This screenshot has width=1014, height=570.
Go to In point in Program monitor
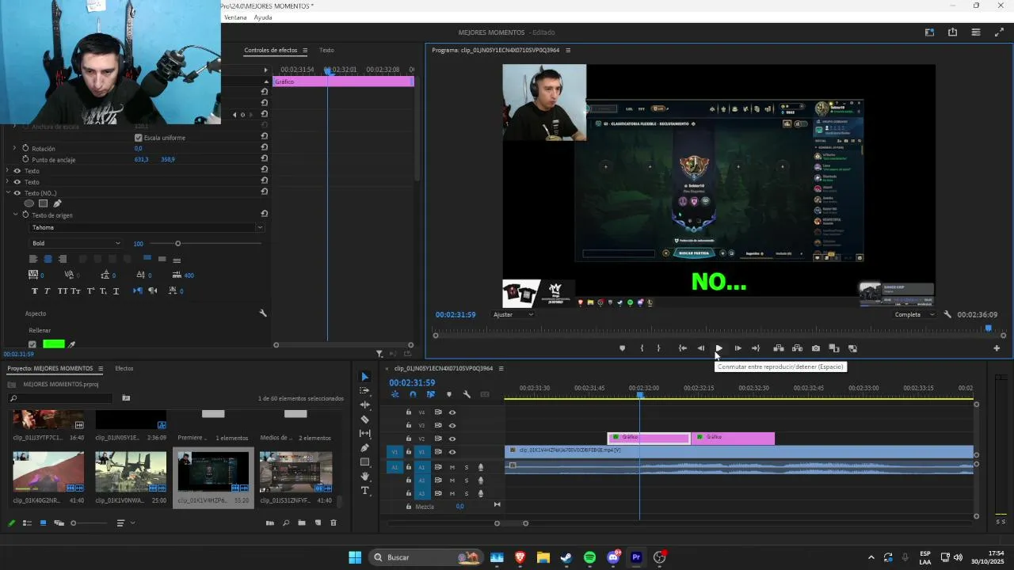point(682,348)
